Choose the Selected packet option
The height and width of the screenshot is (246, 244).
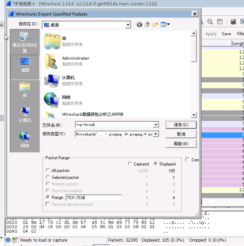(x=48, y=177)
